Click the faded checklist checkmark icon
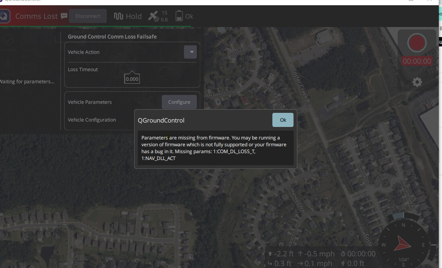The width and height of the screenshot is (442, 268). pyautogui.click(x=8, y=39)
